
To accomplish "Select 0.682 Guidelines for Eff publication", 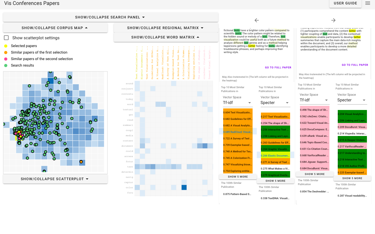I will point(238,119).
